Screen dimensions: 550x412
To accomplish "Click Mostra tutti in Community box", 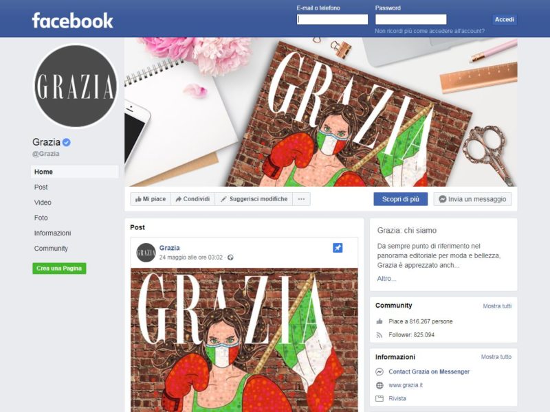I will tap(497, 306).
